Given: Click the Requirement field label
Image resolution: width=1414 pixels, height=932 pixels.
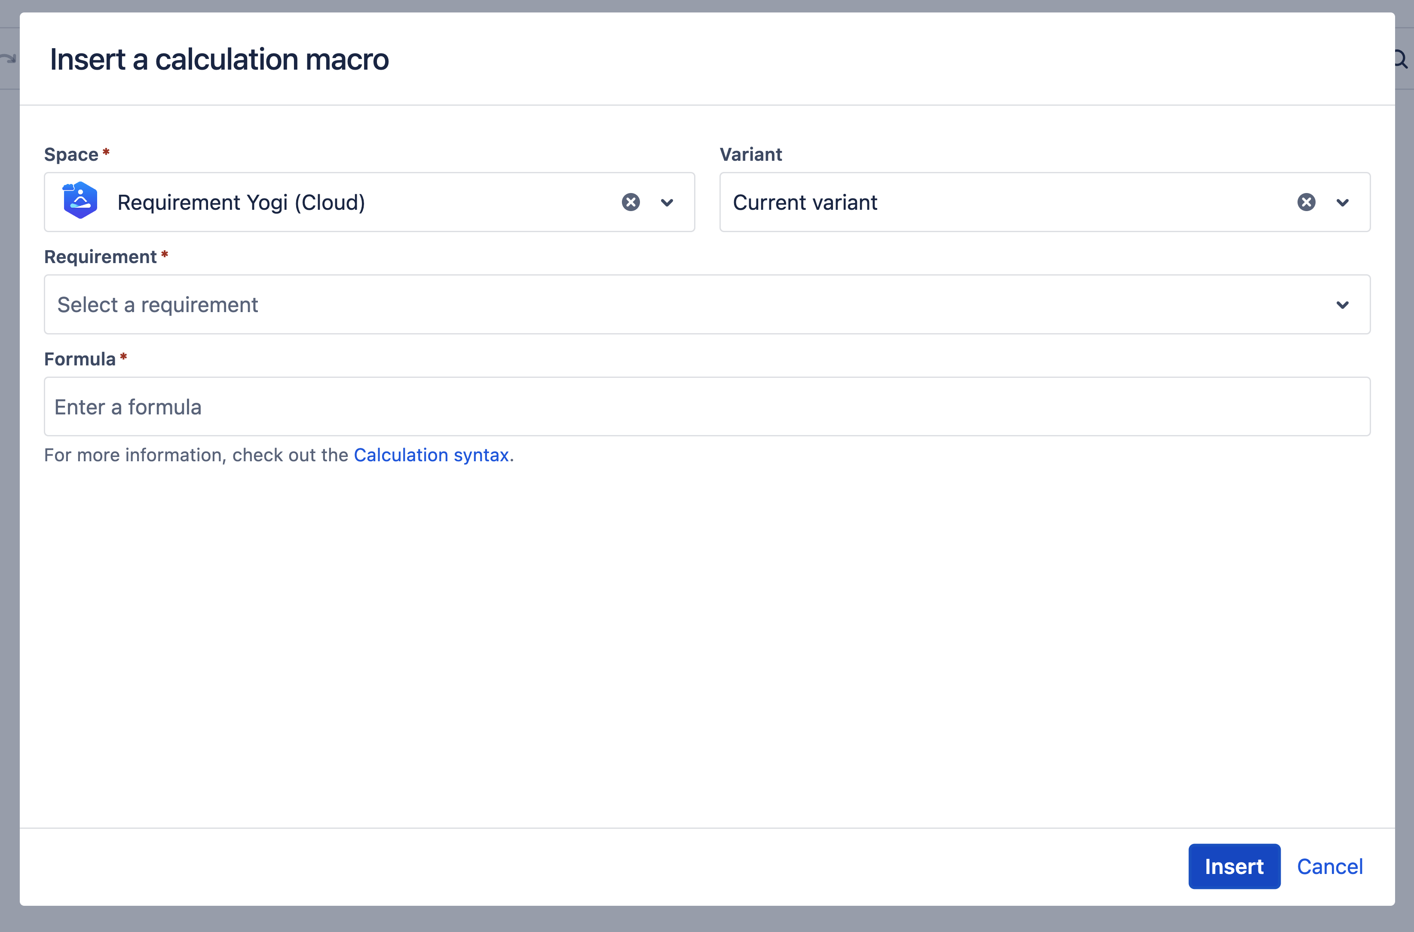Looking at the screenshot, I should coord(101,257).
